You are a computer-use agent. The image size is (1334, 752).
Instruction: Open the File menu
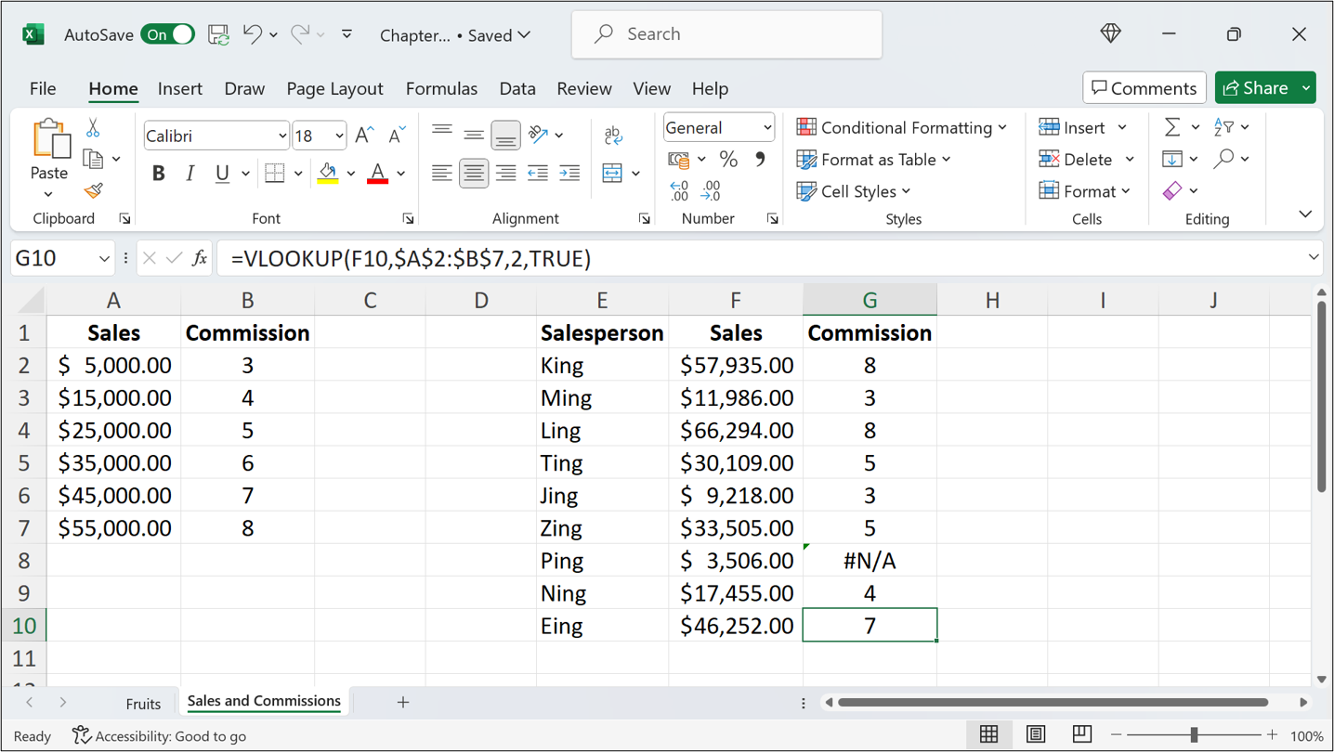click(x=43, y=88)
